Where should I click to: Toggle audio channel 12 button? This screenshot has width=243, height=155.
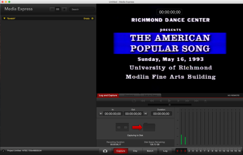pos(224,151)
